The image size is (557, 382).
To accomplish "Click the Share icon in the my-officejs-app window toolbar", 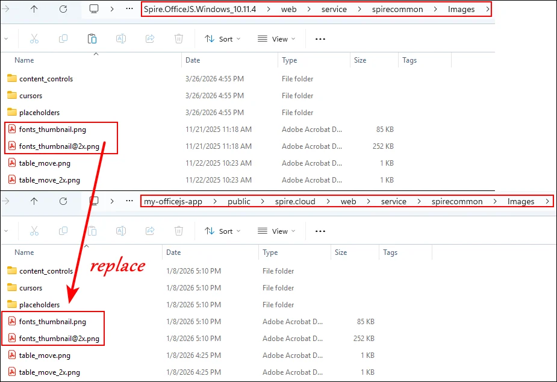I will (x=150, y=231).
